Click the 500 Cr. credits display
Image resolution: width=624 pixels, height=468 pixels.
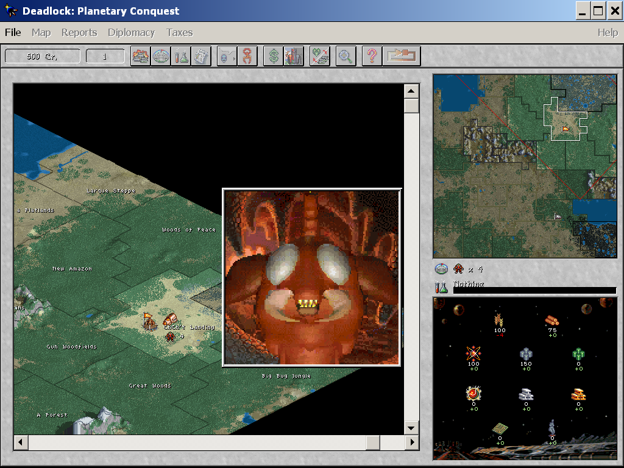[41, 55]
